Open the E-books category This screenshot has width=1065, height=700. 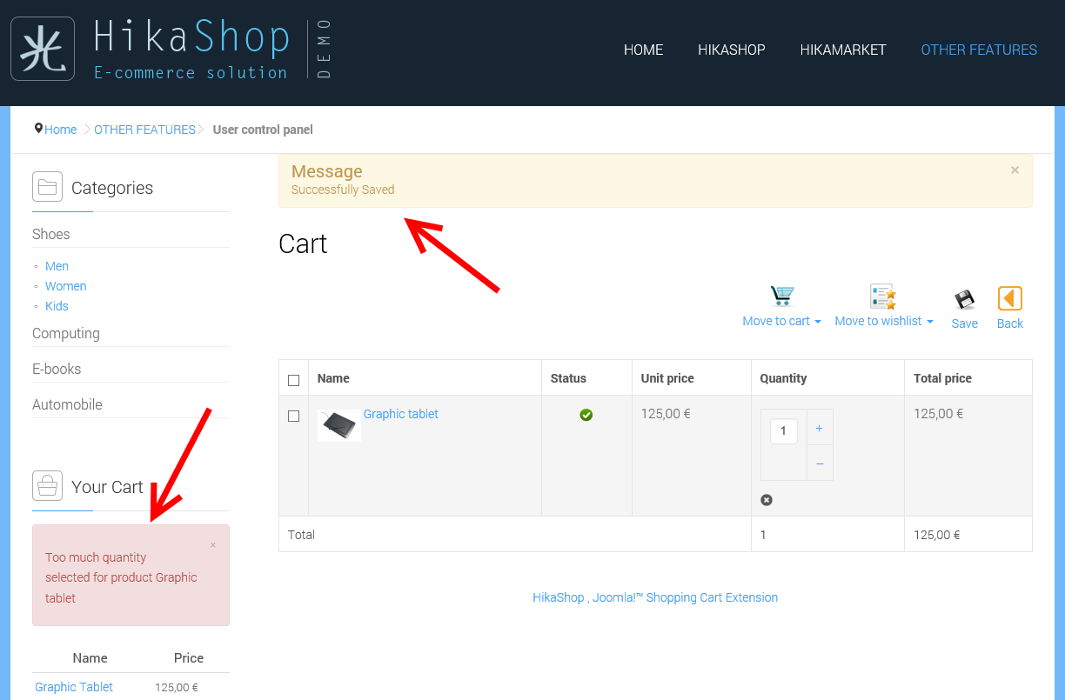[x=57, y=369]
